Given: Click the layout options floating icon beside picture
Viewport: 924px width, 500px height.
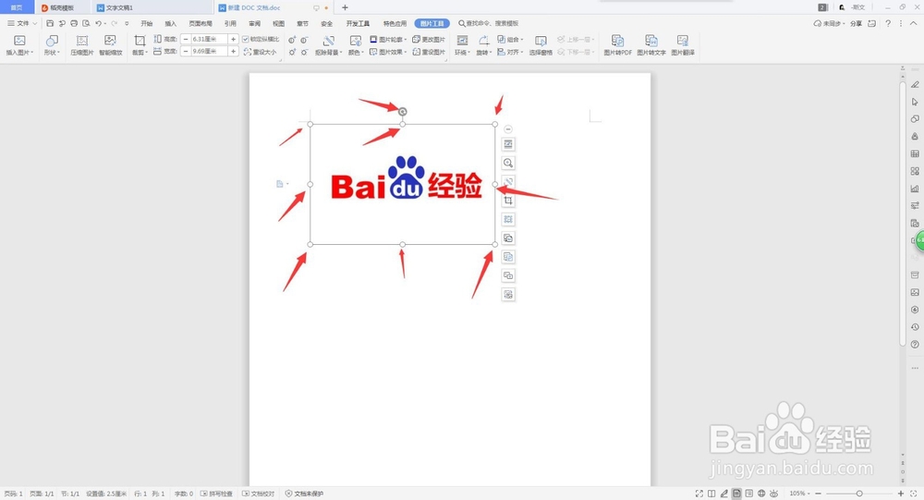Looking at the screenshot, I should point(508,144).
